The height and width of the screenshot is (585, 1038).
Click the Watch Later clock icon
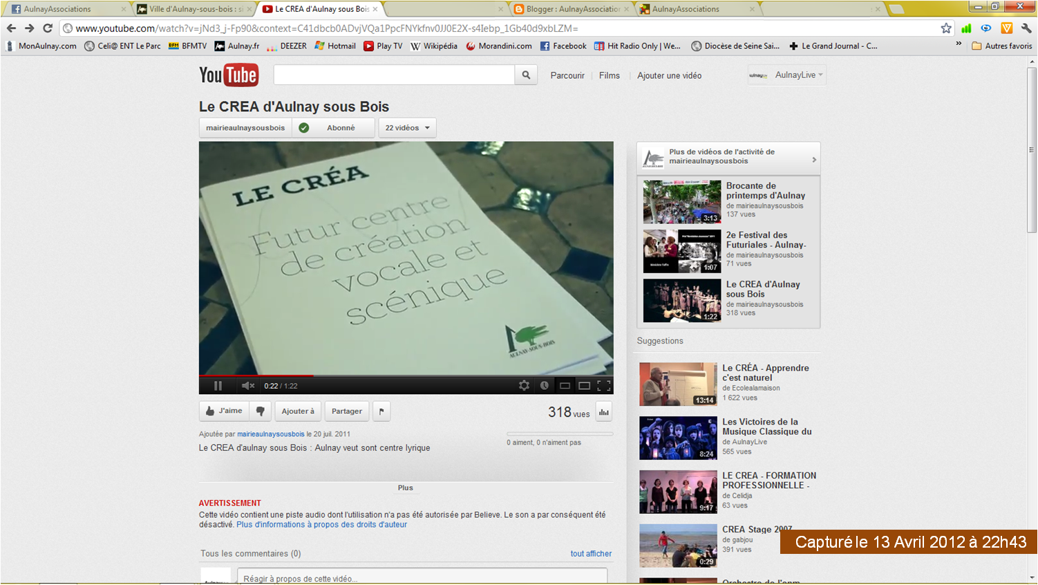(x=544, y=386)
